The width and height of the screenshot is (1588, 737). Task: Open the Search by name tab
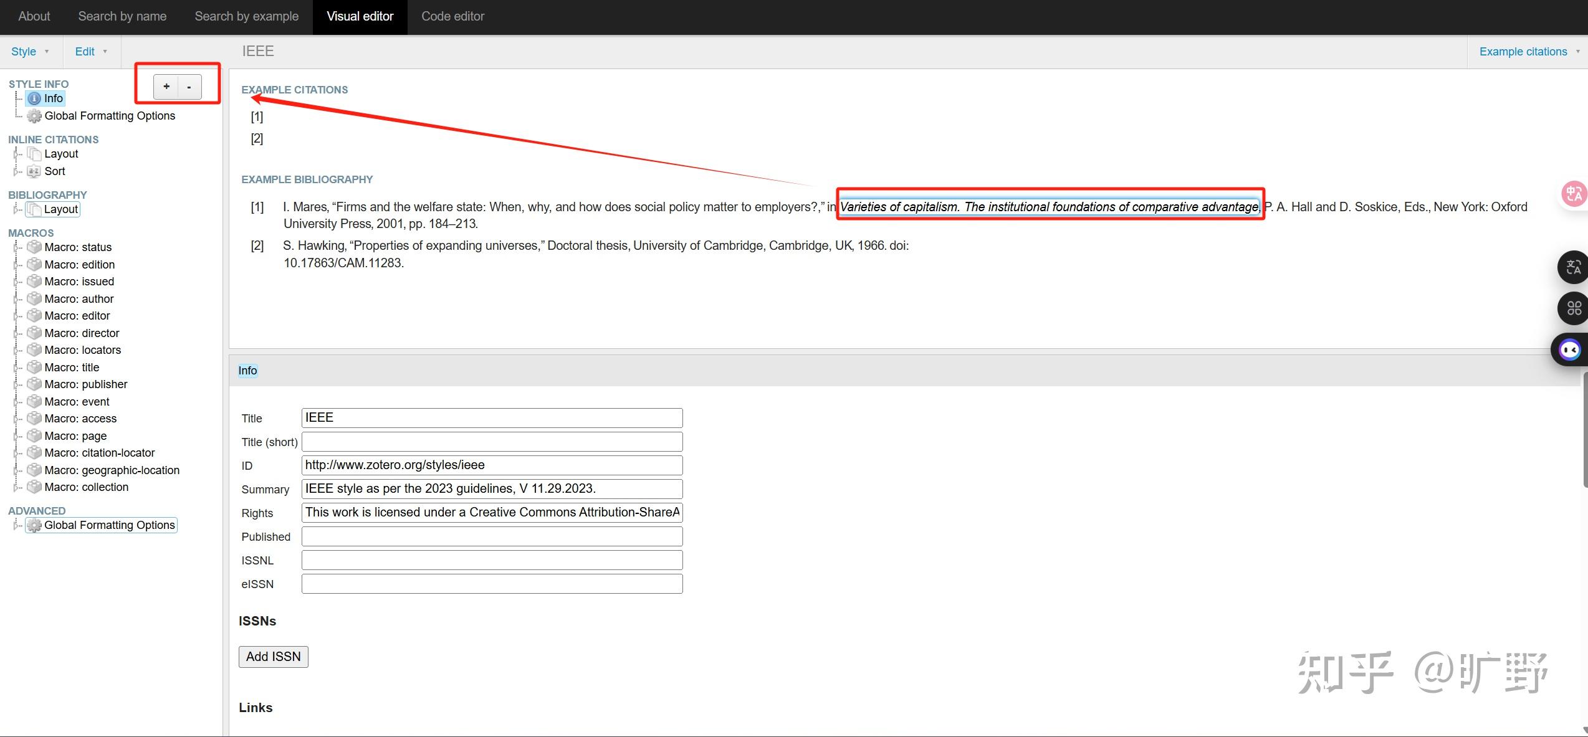[x=122, y=16]
